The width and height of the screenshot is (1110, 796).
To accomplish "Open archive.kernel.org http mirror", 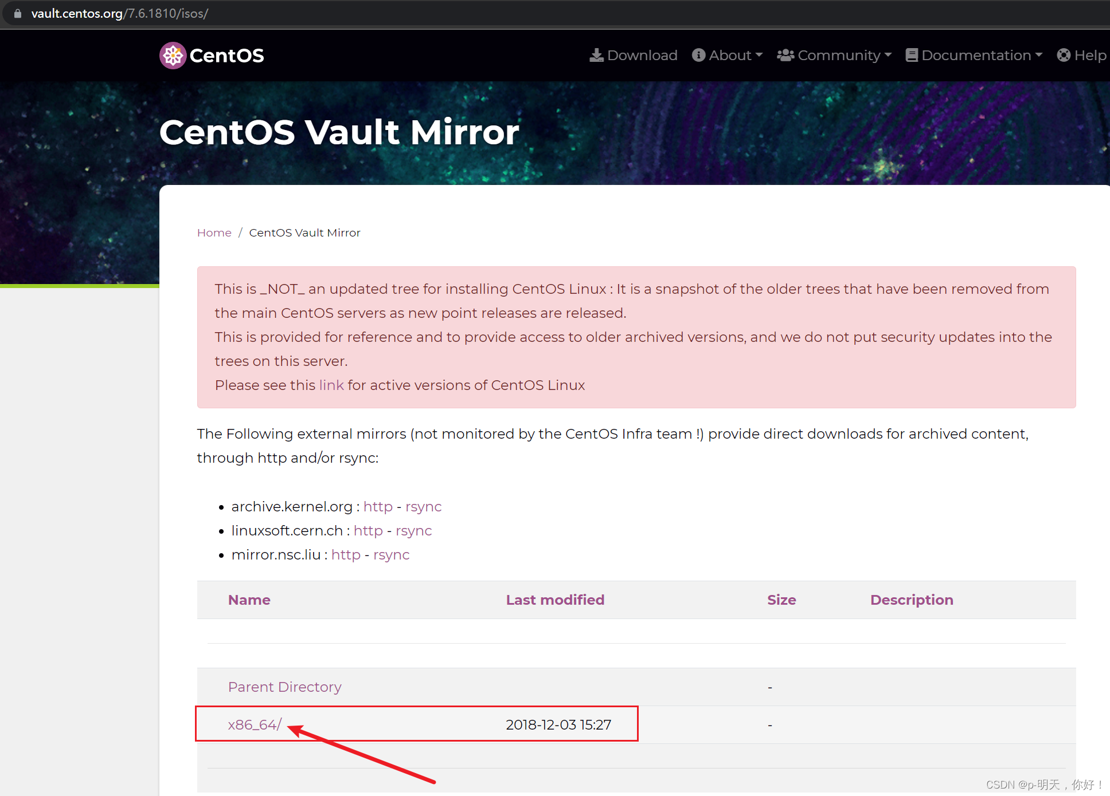I will (378, 506).
